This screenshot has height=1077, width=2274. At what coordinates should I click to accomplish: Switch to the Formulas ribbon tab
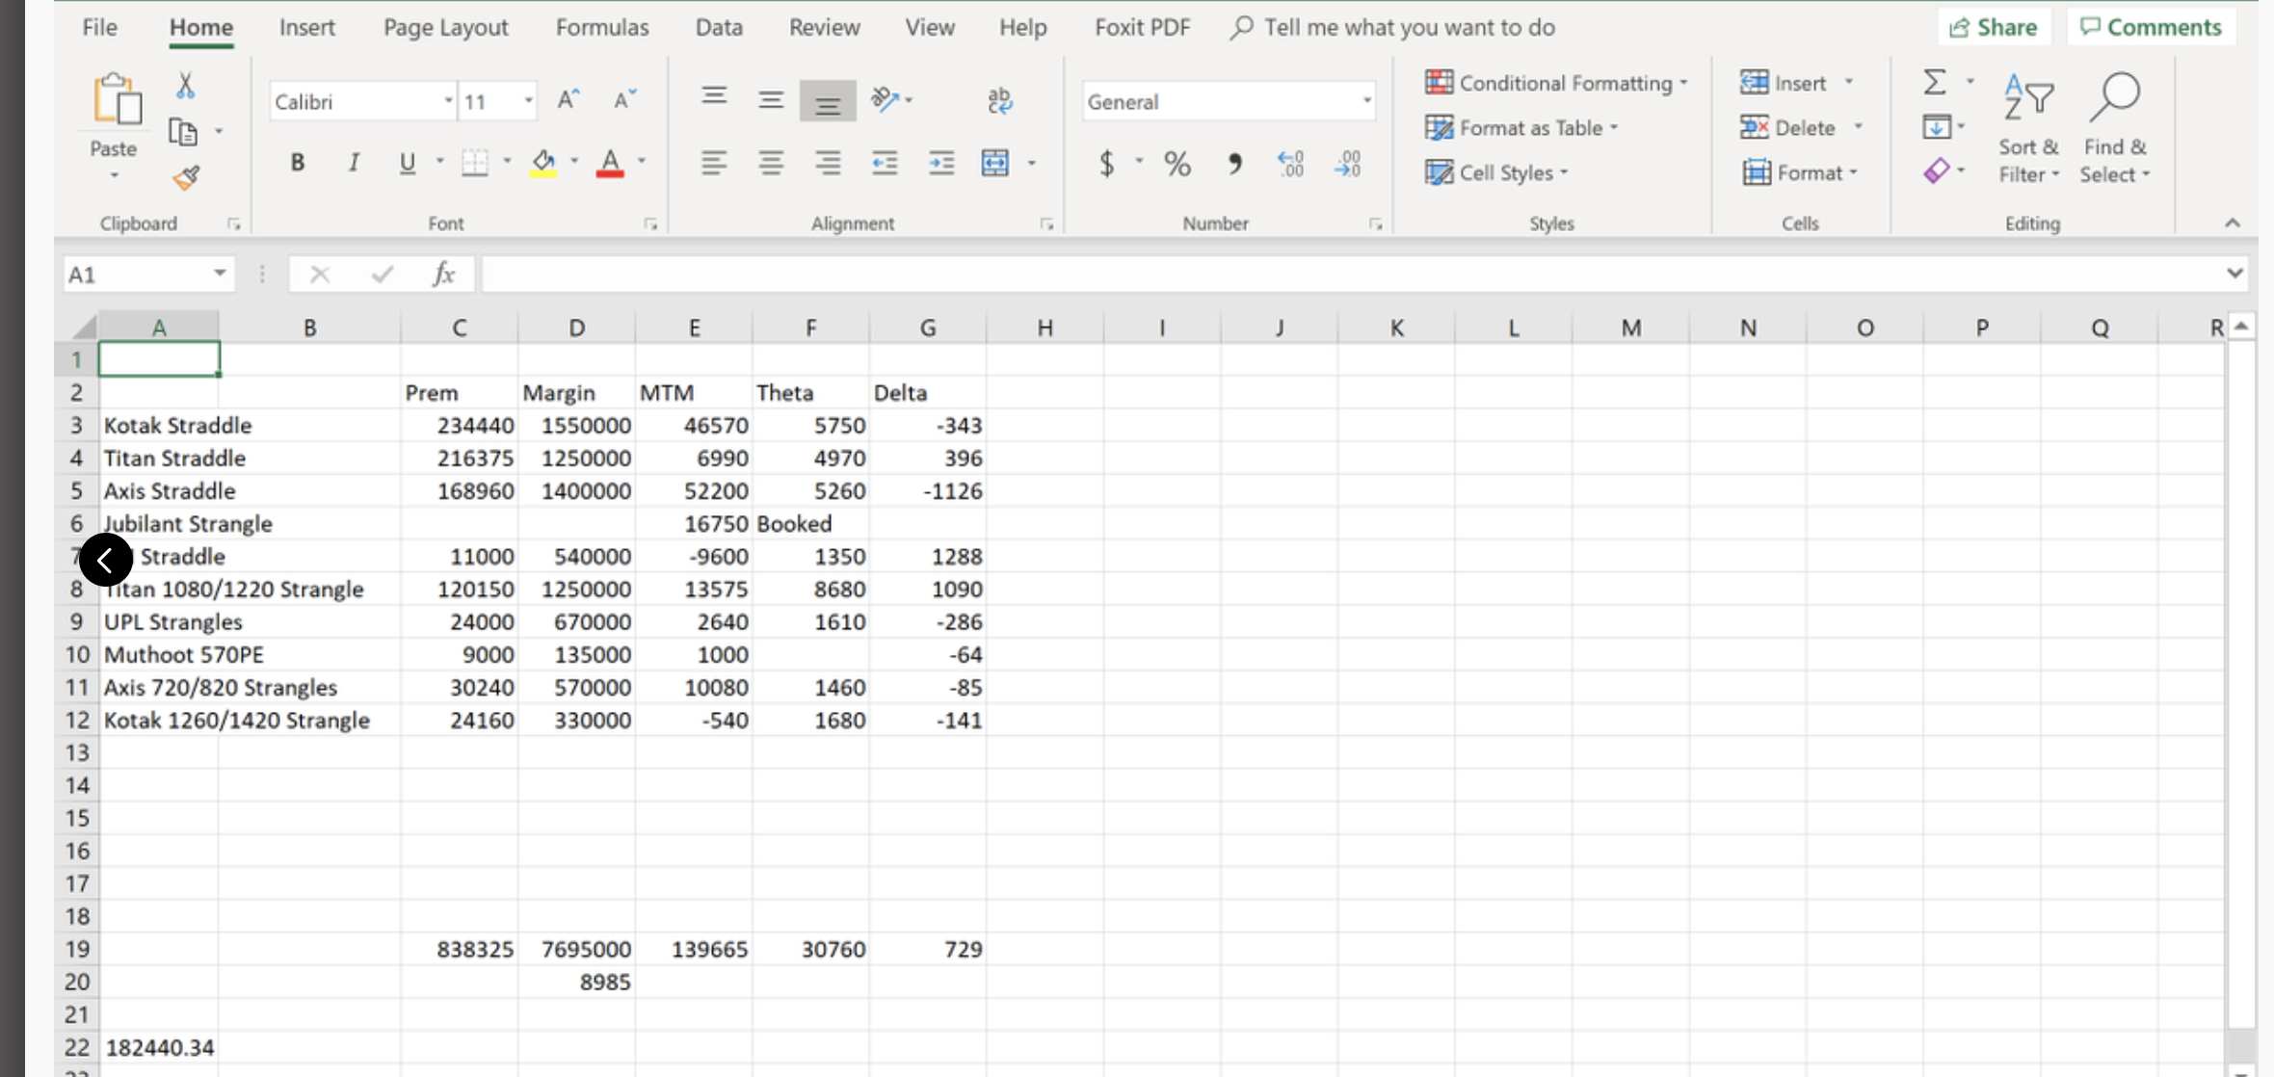tap(601, 27)
